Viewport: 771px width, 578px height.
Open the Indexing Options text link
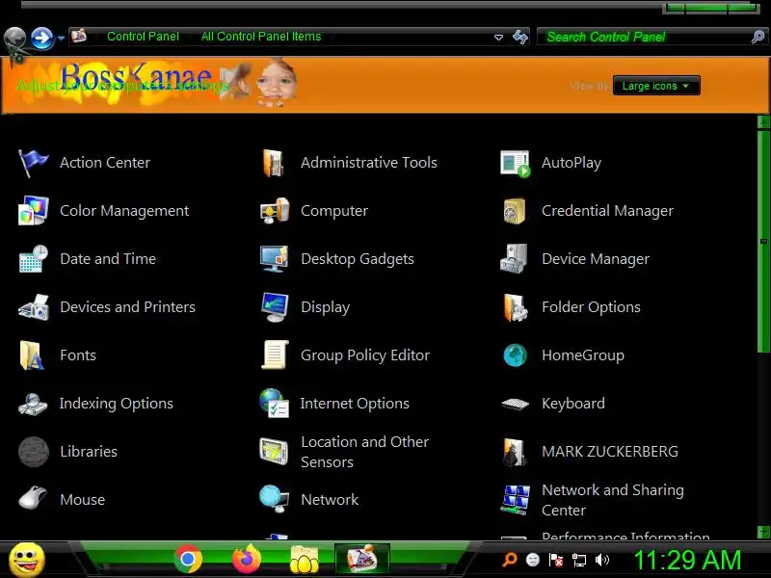coord(116,404)
